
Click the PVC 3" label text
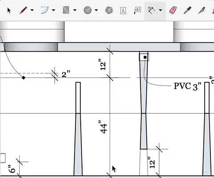point(188,86)
